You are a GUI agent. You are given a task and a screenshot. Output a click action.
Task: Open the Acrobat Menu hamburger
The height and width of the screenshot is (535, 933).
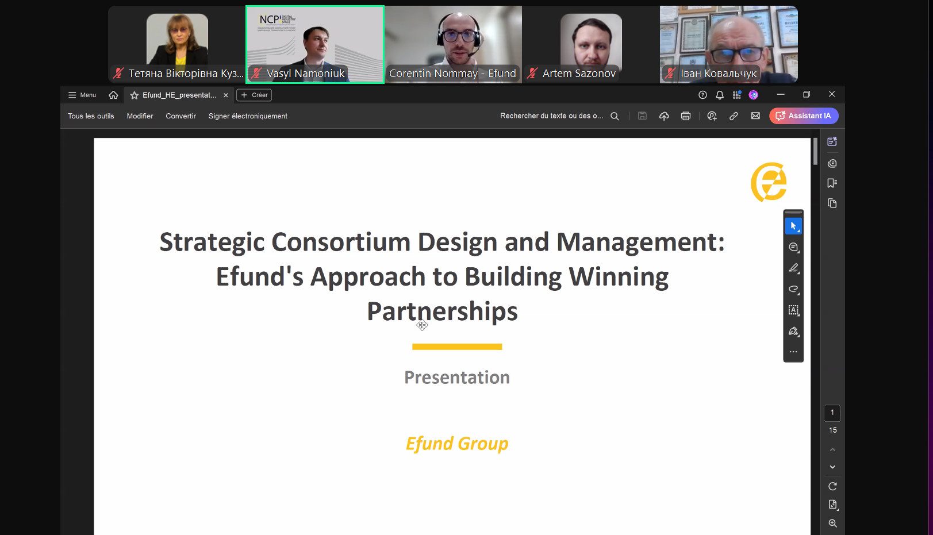point(82,95)
